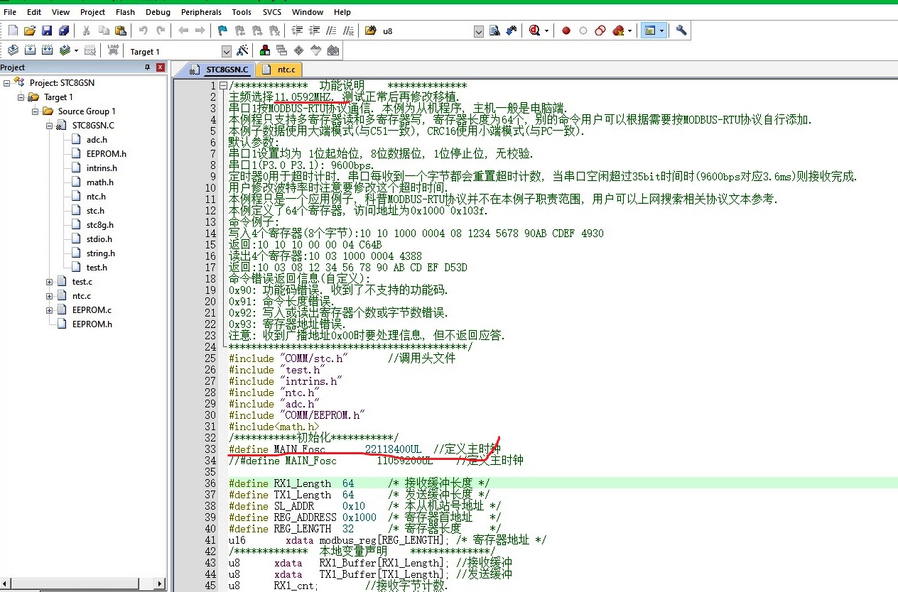Open the window layout dropdown arrow
Viewport: 898px width, 592px height.
[661, 31]
